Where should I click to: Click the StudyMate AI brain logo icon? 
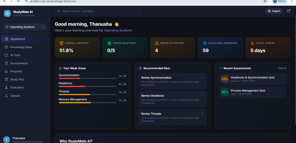point(7,13)
